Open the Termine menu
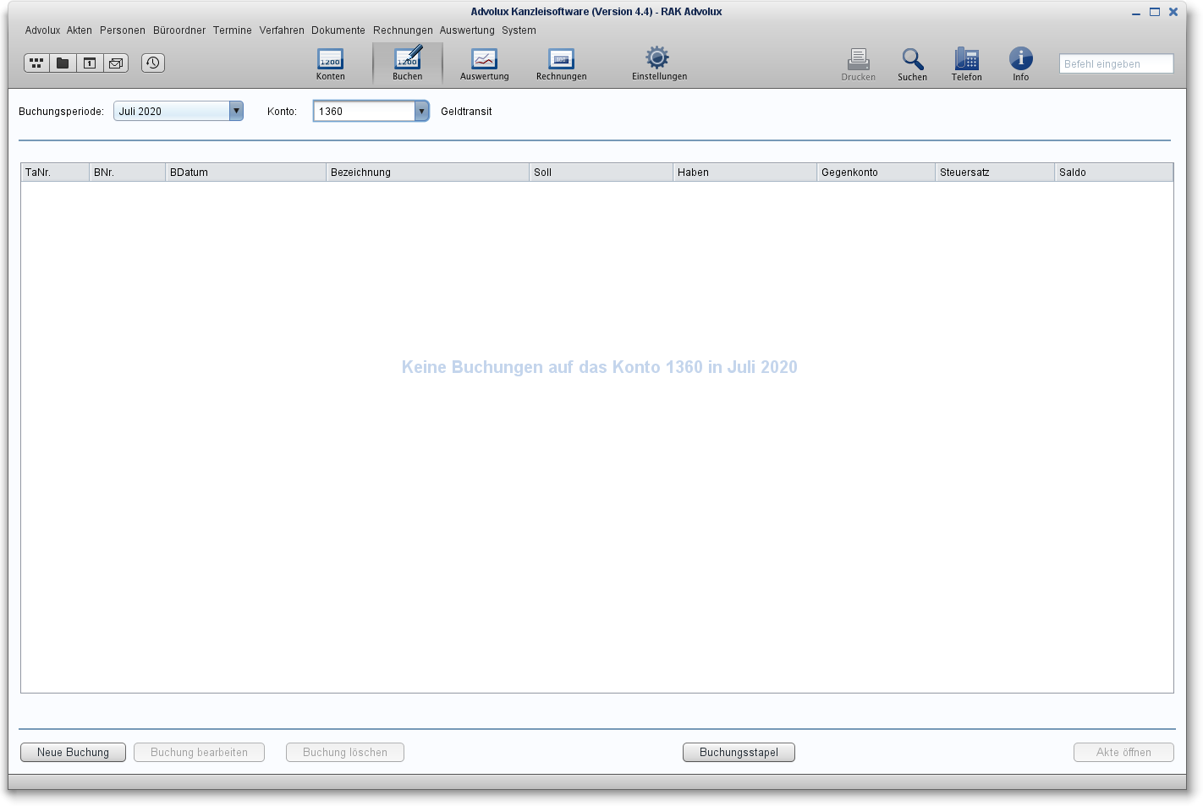 [x=233, y=30]
